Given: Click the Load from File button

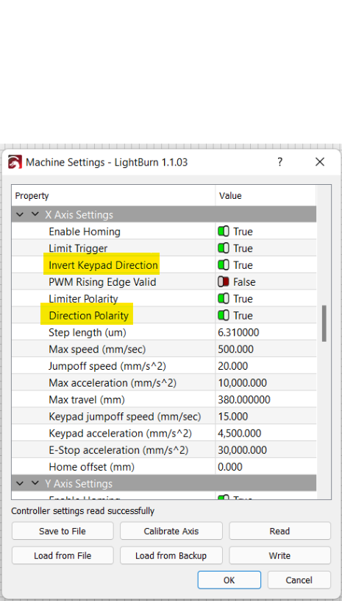Looking at the screenshot, I should coord(63,555).
